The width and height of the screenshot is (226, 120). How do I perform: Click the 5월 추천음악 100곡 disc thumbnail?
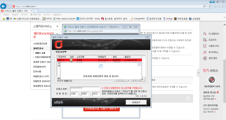[212, 80]
